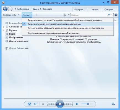Click the Windows Media Player title bar icon

[3, 3]
